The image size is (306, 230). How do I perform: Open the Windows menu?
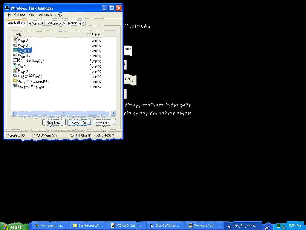[45, 15]
